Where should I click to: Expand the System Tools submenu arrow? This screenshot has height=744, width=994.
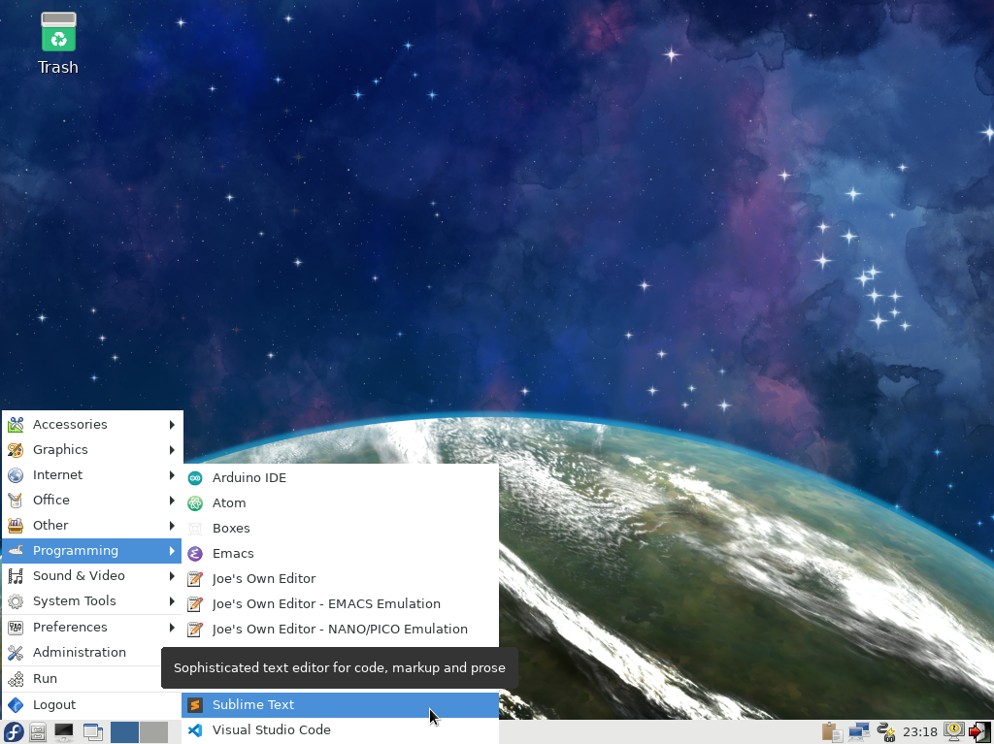(172, 600)
